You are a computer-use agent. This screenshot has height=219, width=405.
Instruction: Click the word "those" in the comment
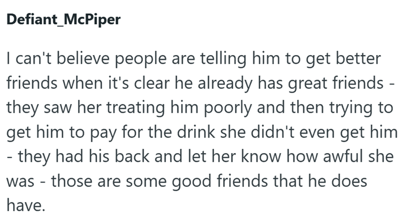tap(71, 181)
